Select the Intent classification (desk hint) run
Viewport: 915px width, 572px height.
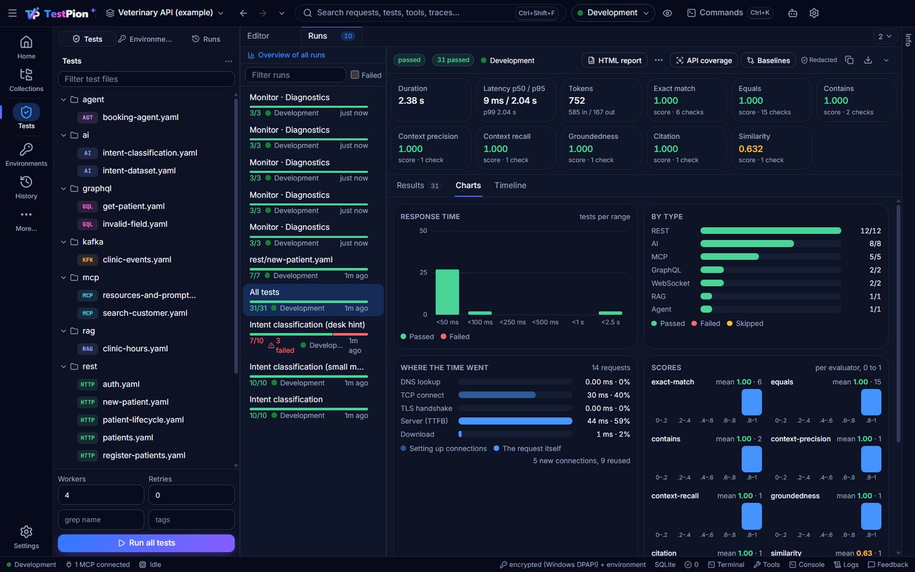[313, 338]
